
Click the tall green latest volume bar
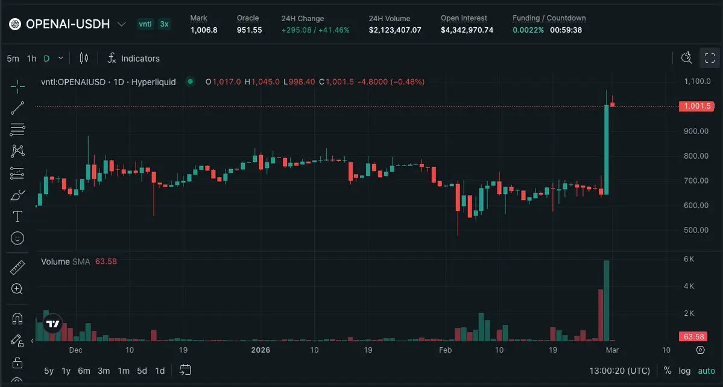pos(607,301)
